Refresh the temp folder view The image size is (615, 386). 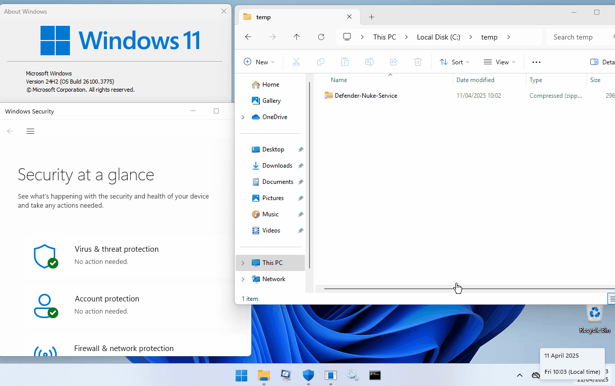click(321, 37)
